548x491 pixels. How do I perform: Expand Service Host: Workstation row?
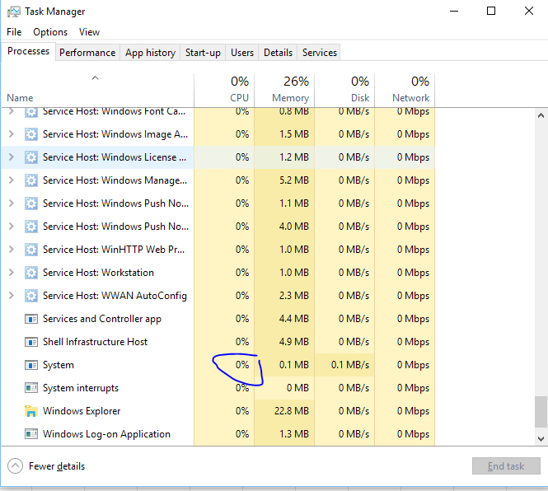coord(12,273)
